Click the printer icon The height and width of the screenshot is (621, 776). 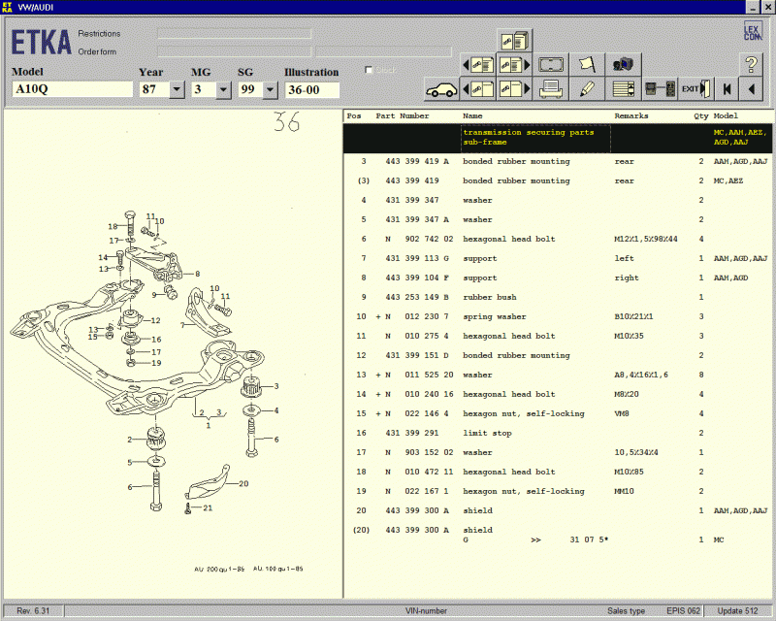click(551, 89)
